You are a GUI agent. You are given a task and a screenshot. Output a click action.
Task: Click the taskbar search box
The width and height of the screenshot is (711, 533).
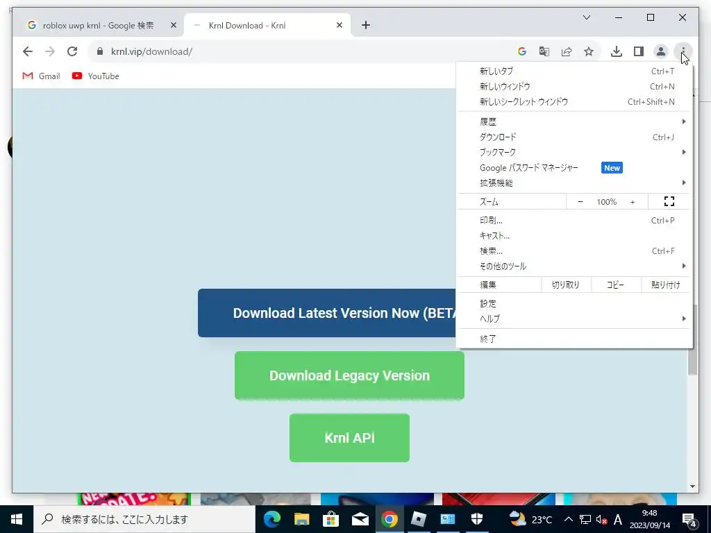[x=144, y=519]
